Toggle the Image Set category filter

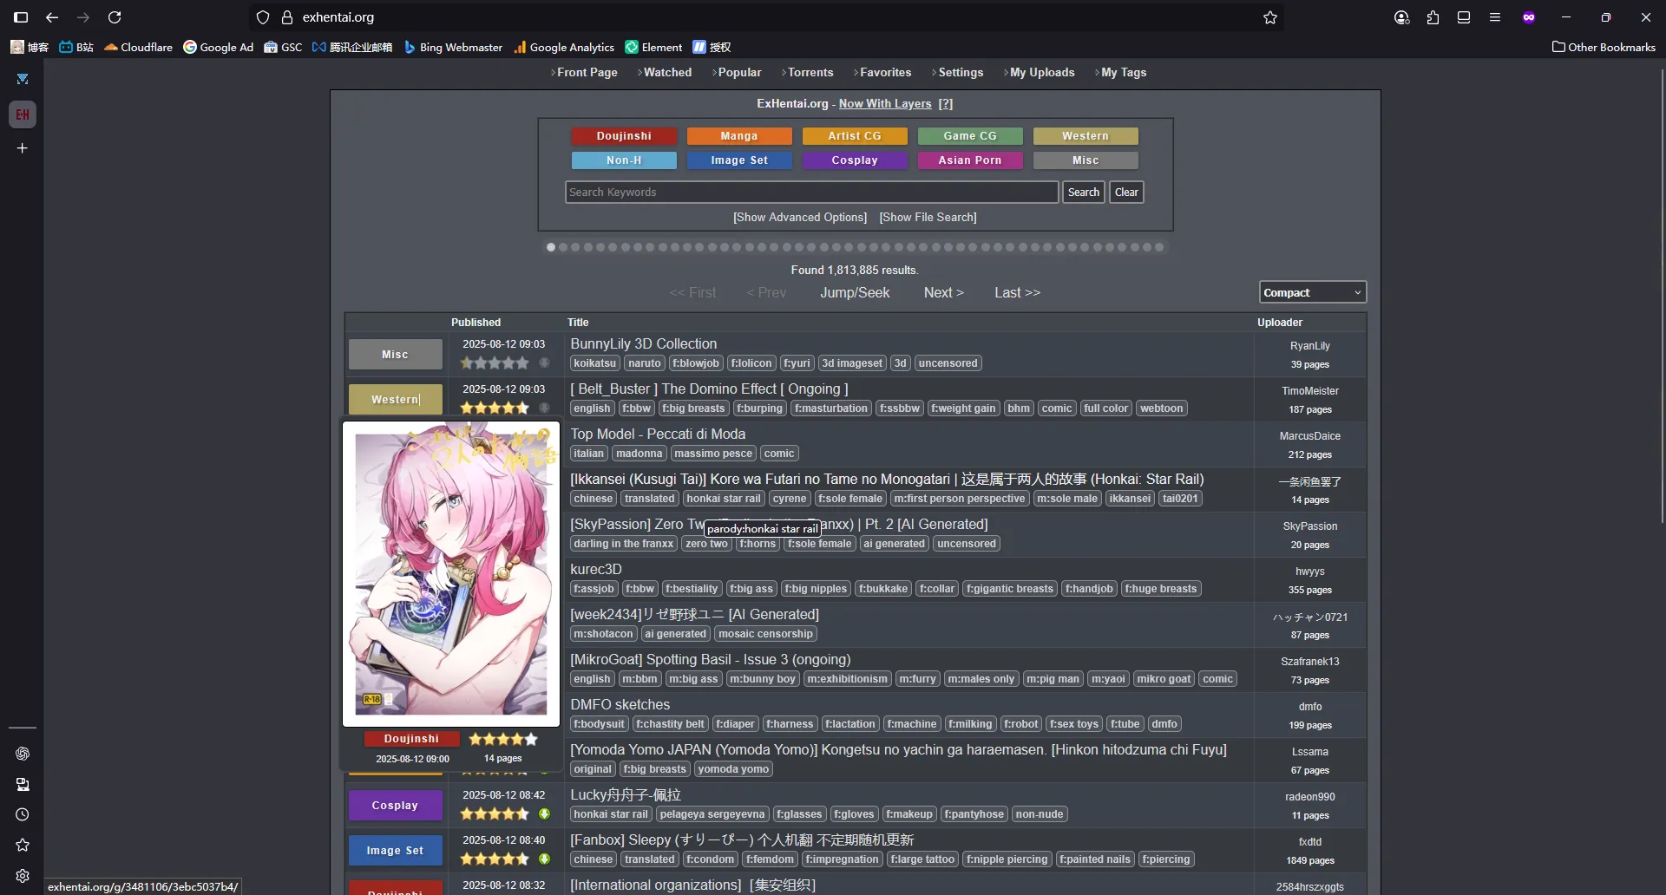click(x=738, y=160)
